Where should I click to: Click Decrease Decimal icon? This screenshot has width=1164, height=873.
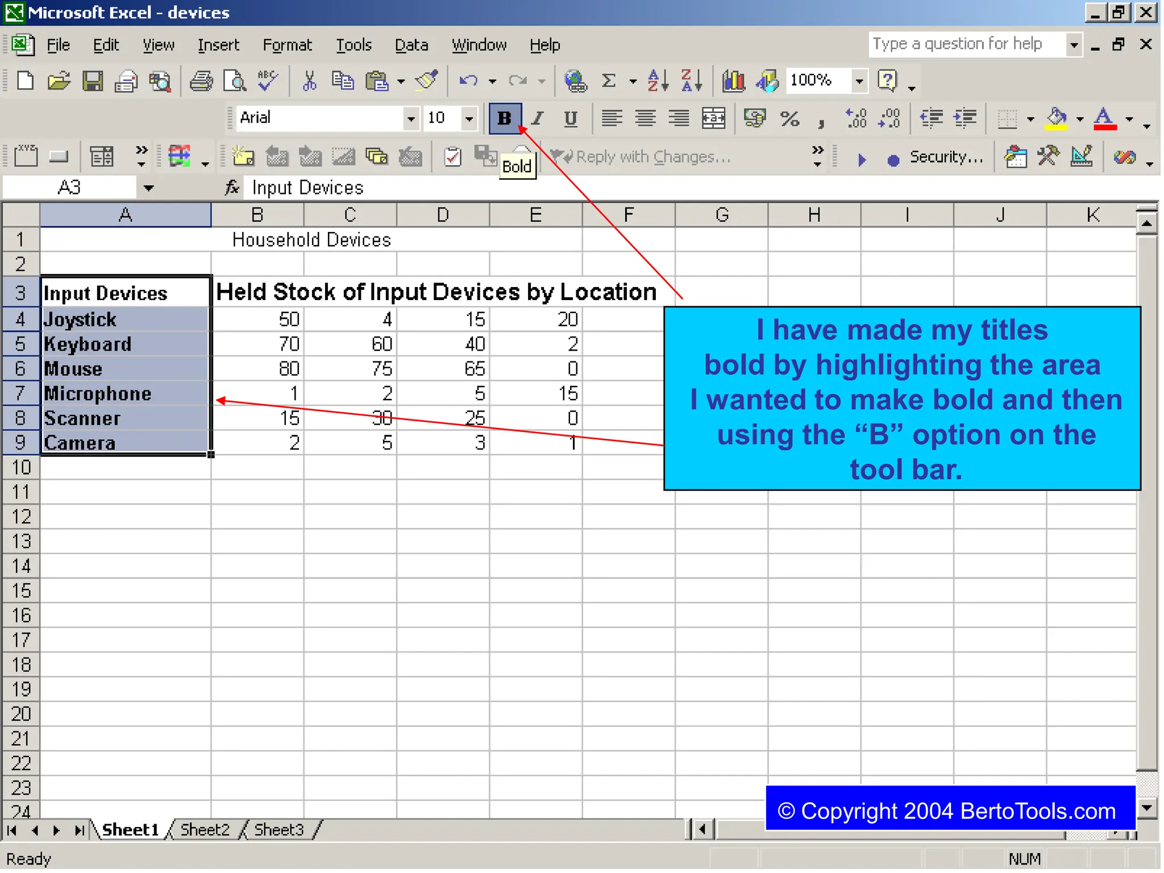pyautogui.click(x=889, y=118)
